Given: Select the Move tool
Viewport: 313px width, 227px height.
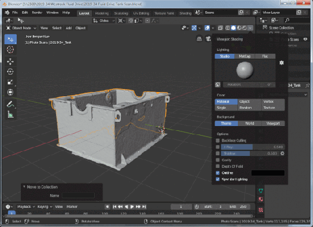Looking at the screenshot, I should point(10,62).
